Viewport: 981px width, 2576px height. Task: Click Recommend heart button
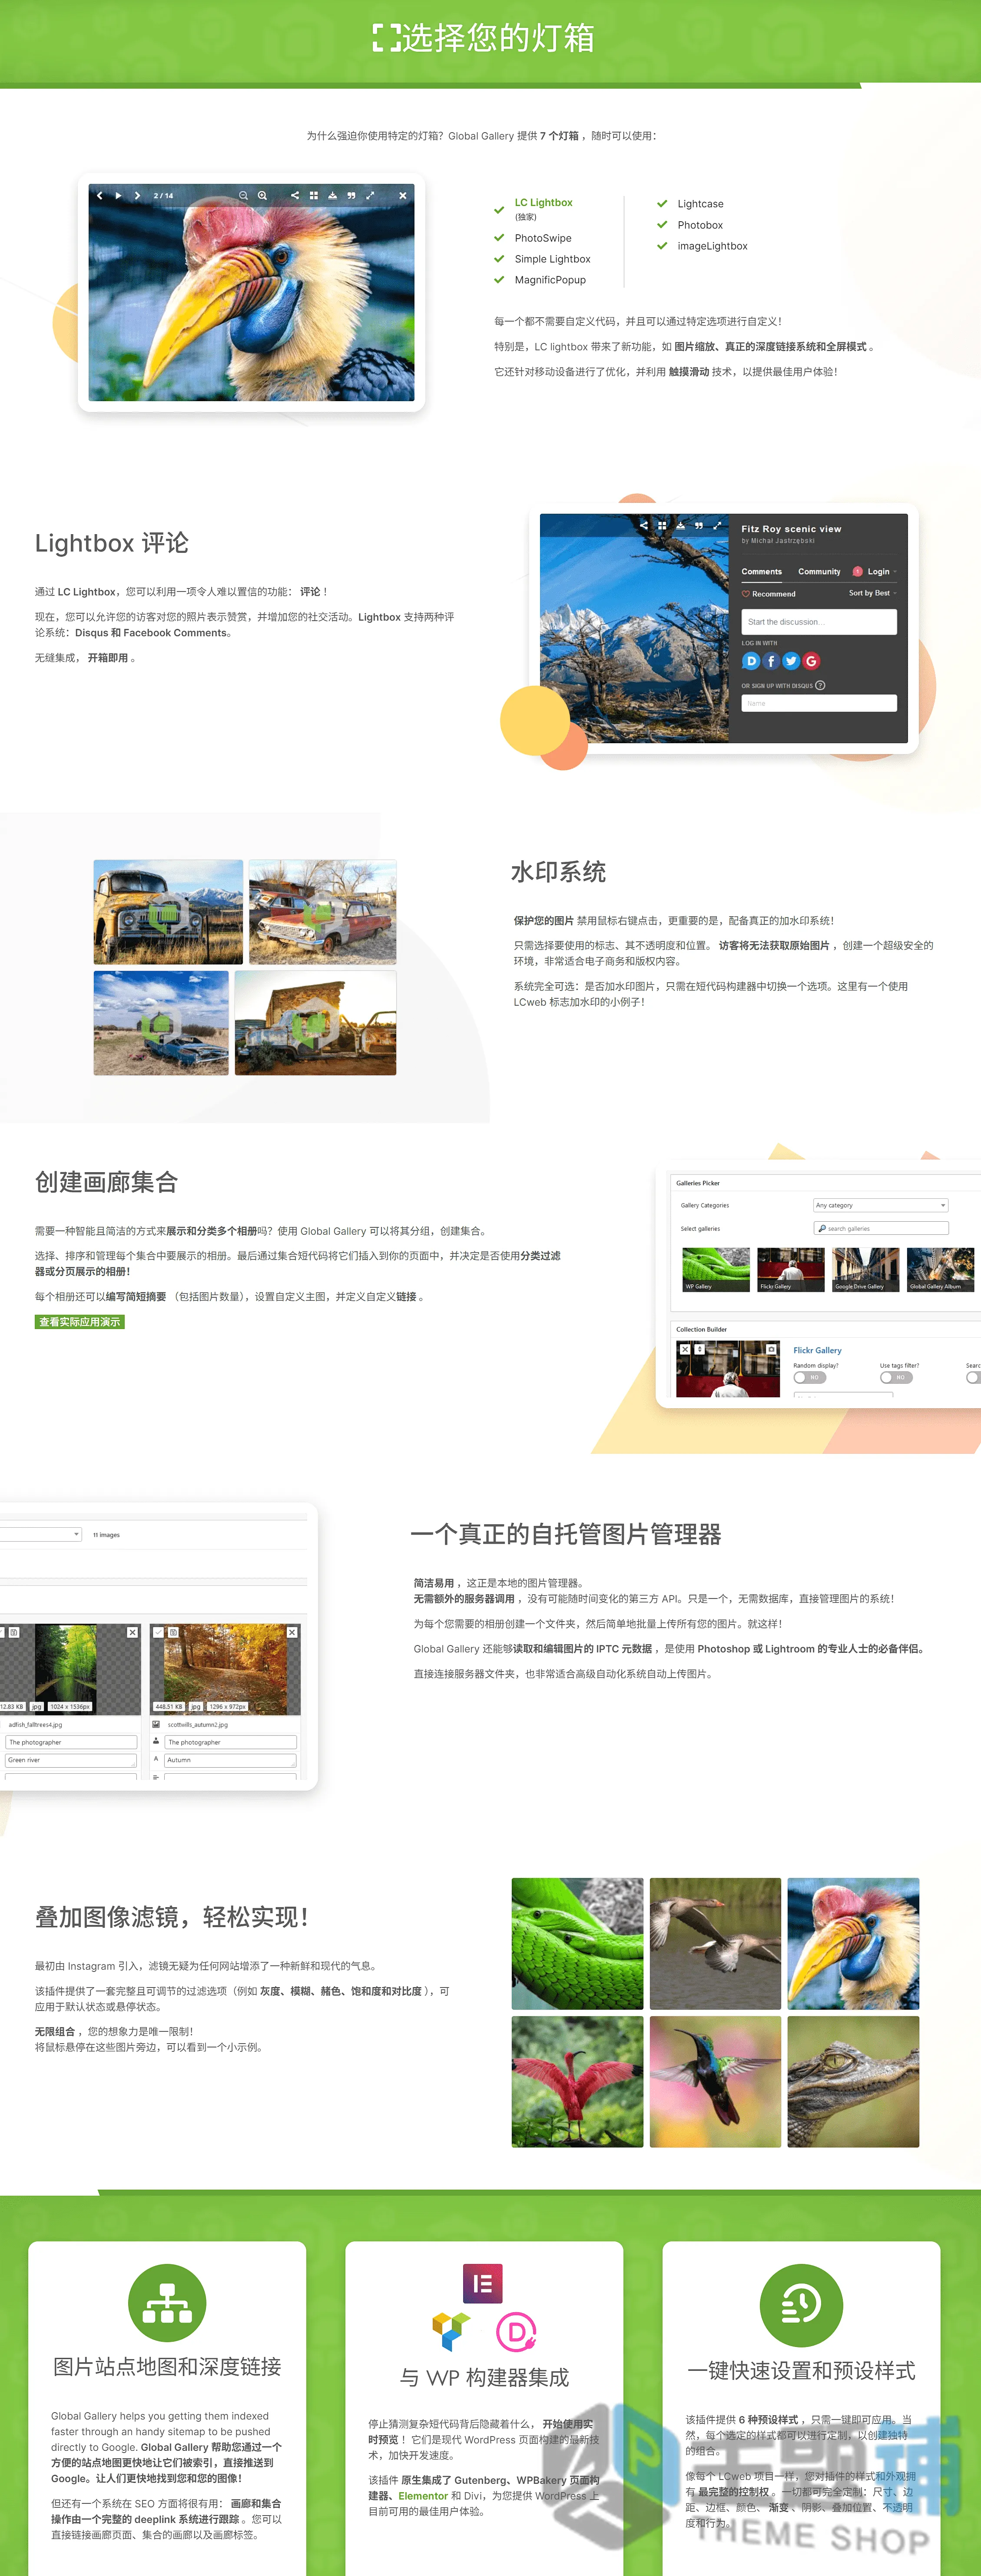coord(768,594)
